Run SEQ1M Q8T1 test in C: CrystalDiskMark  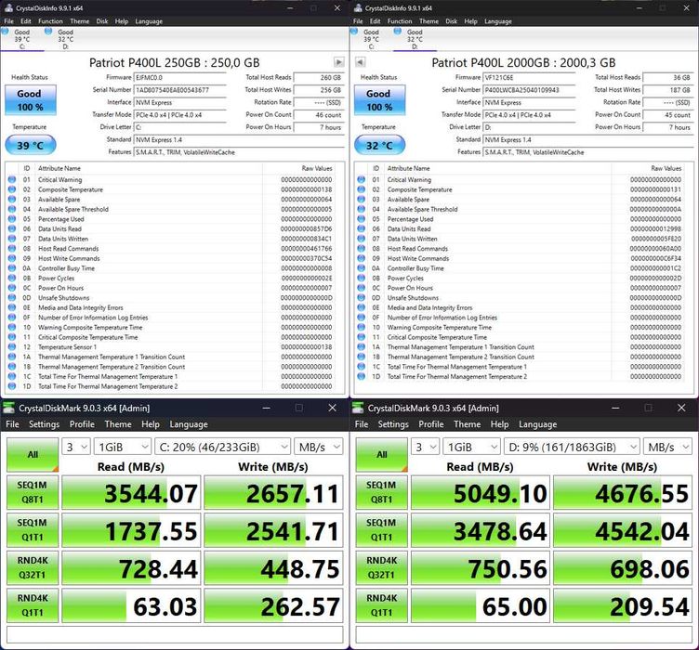33,492
